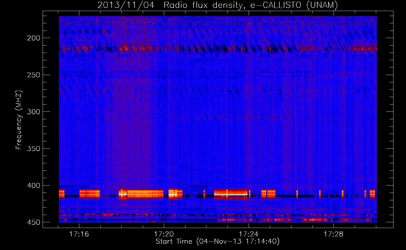
Task: Click the 'Start Time (04-Nov-13 17:14:40)' axis label
Action: 218,241
